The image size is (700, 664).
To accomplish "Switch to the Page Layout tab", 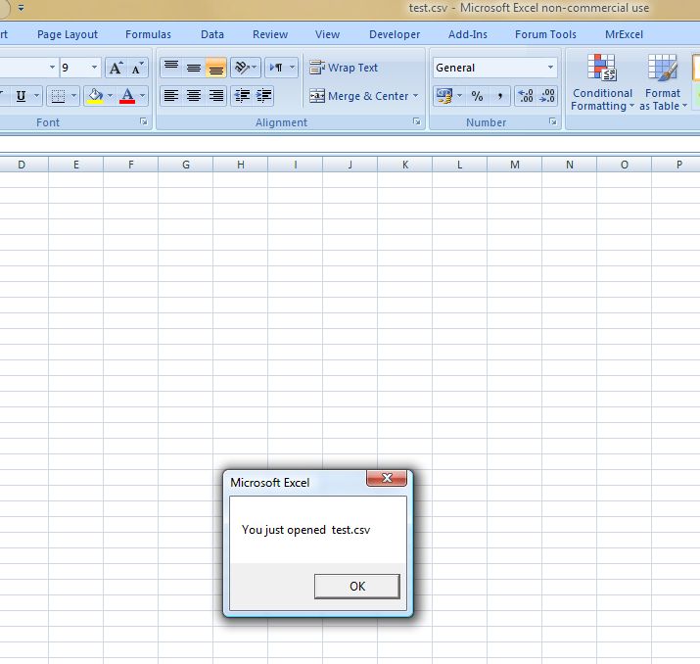I will [68, 34].
